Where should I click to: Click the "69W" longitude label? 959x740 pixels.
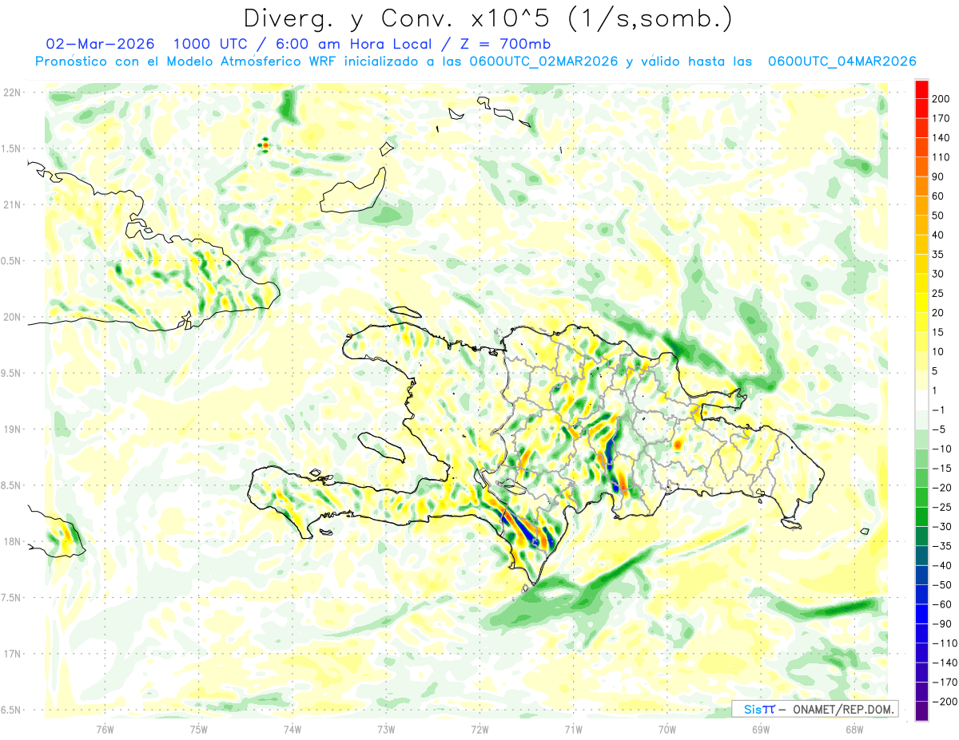(760, 730)
